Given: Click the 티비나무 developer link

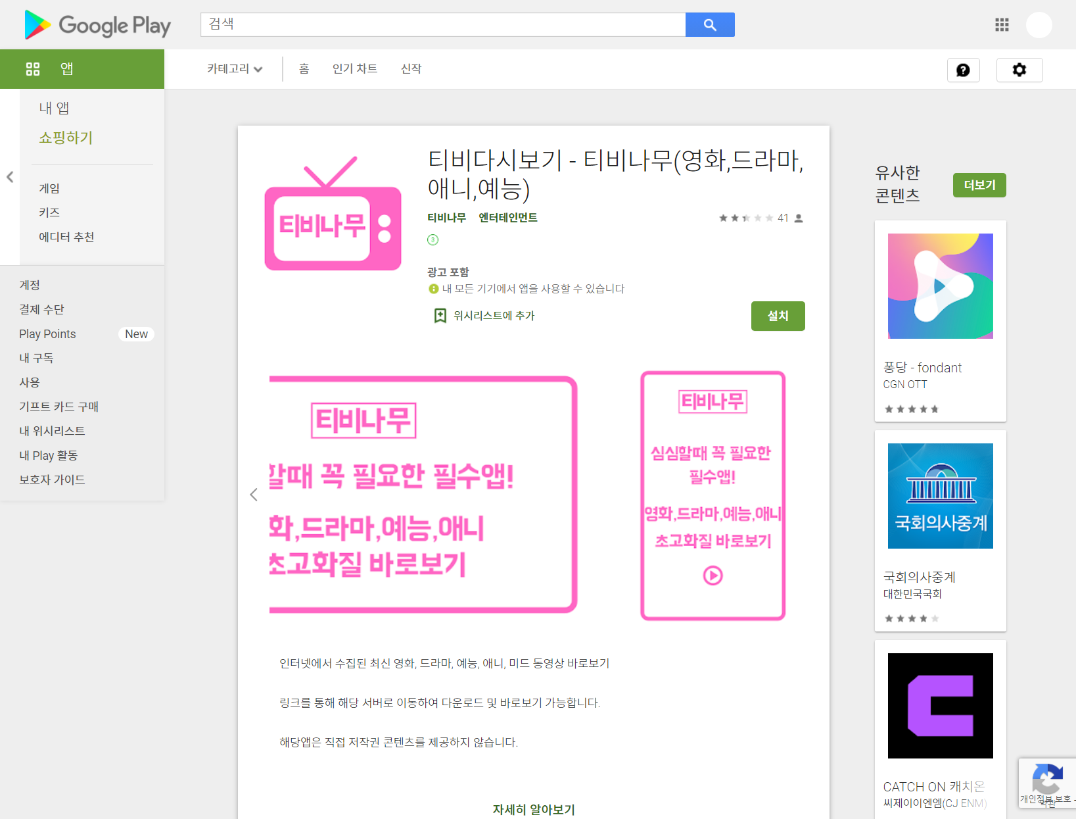Looking at the screenshot, I should tap(446, 218).
